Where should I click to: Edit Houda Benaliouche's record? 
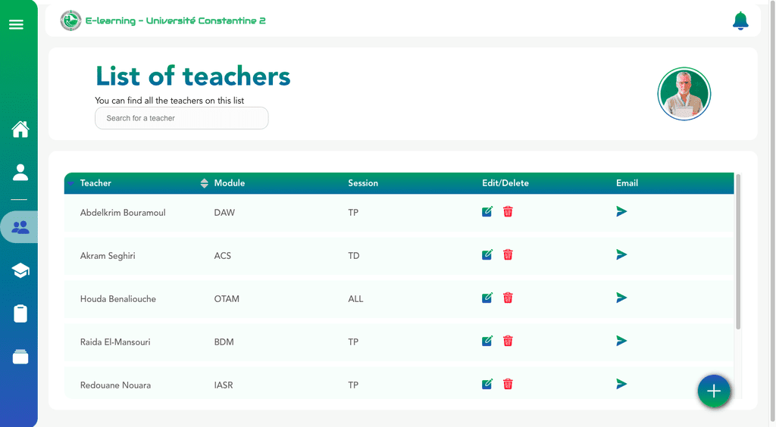487,298
